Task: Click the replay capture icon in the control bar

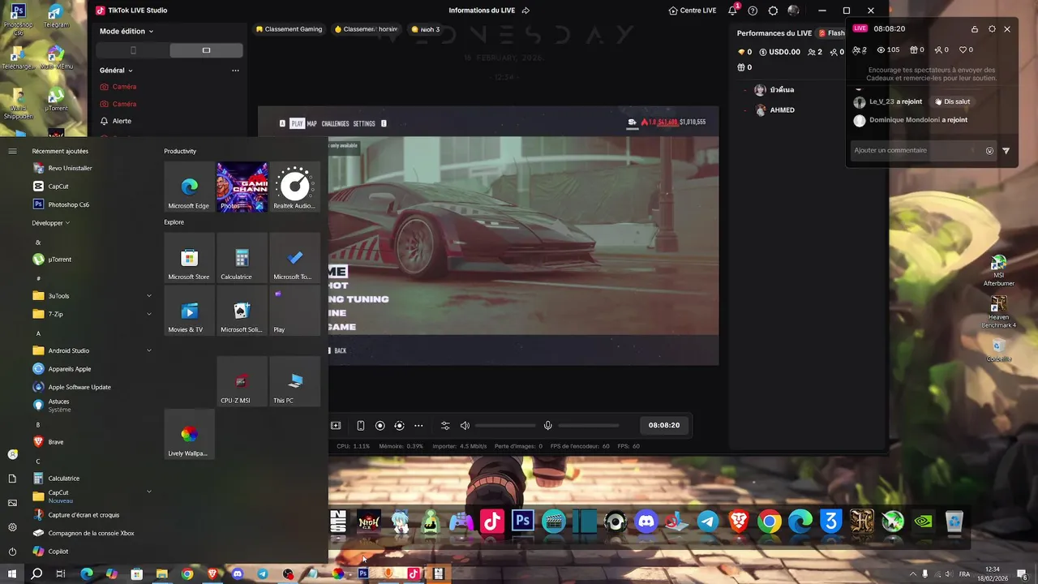Action: 399,425
